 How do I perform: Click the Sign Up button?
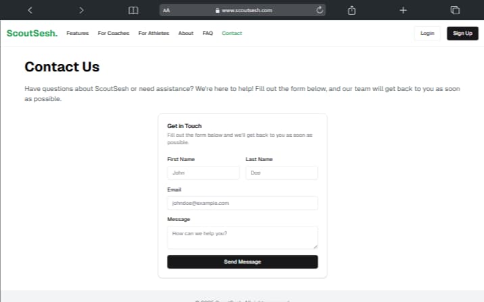coord(462,33)
